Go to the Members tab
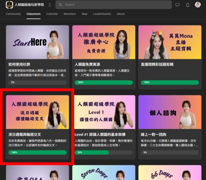Screen dimensions: 206x180 [x=70, y=14]
